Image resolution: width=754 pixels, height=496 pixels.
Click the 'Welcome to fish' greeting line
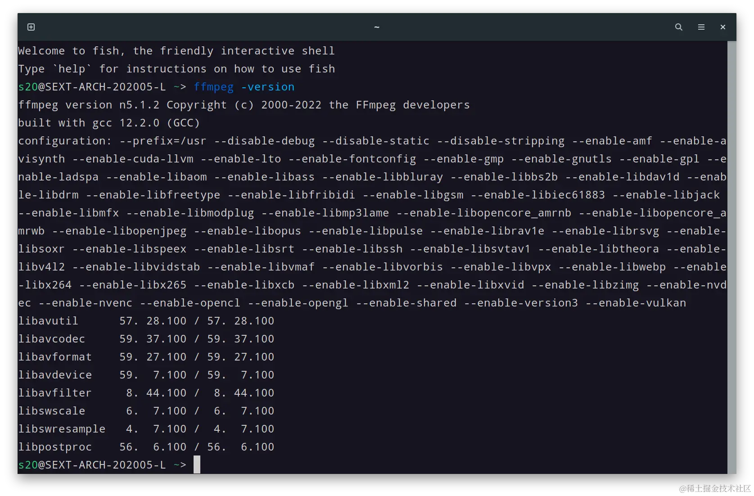coord(176,51)
